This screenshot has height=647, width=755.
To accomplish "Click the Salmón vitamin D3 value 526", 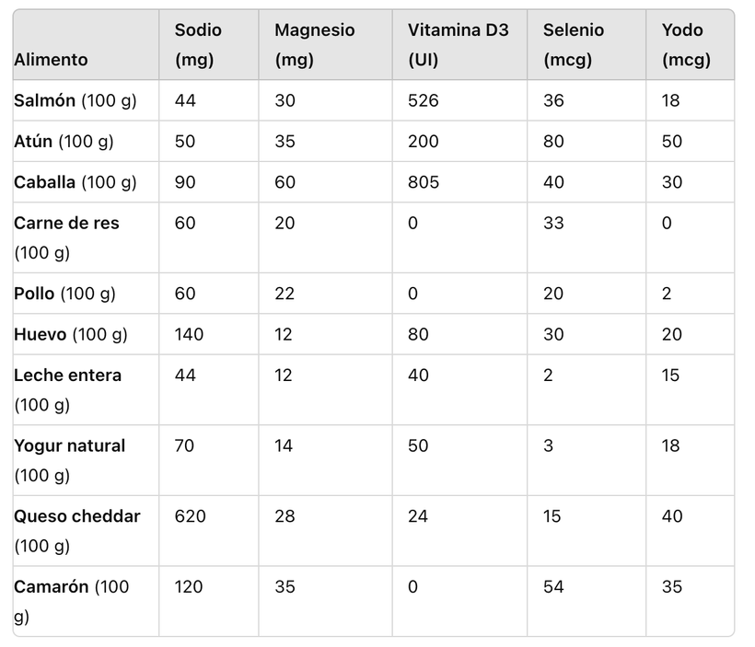I will pyautogui.click(x=424, y=100).
